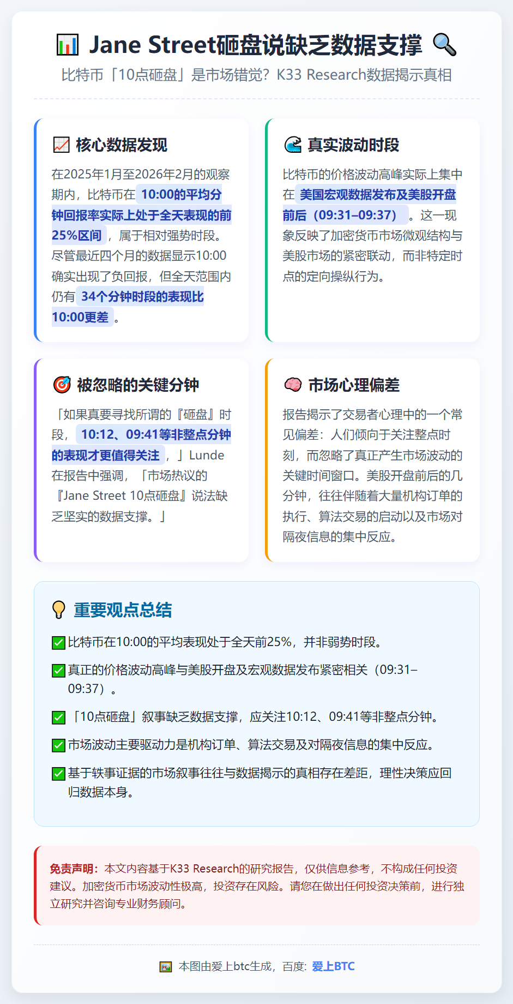Click the target icon beside 被忽略的关键分钟
This screenshot has height=1004, width=513.
click(62, 385)
